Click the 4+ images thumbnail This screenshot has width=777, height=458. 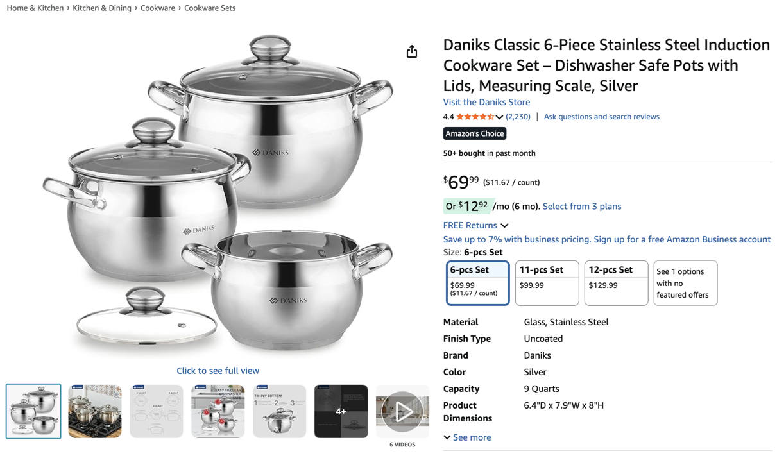(341, 411)
